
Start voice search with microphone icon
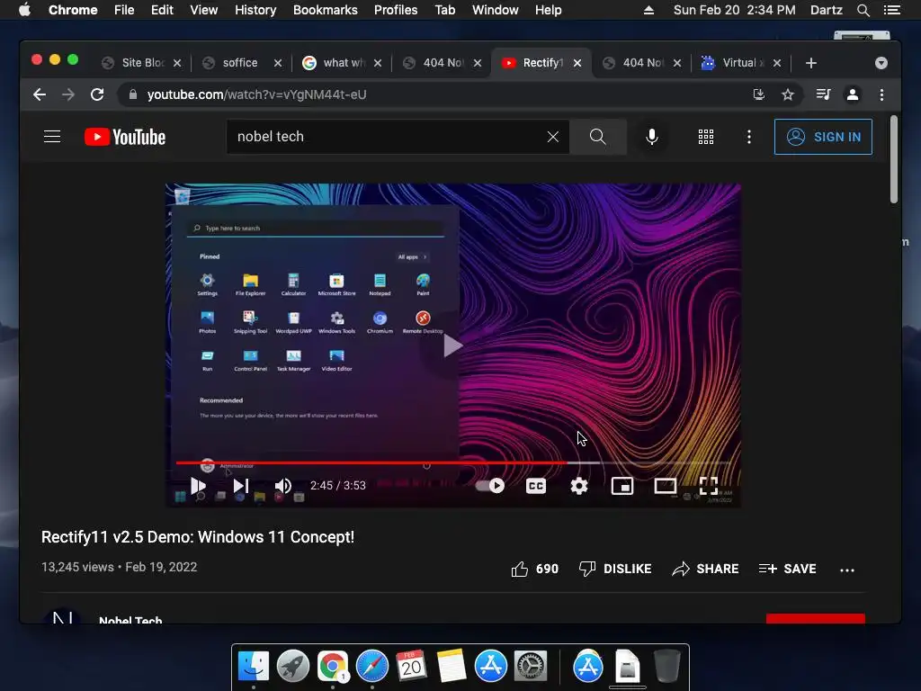click(x=651, y=137)
